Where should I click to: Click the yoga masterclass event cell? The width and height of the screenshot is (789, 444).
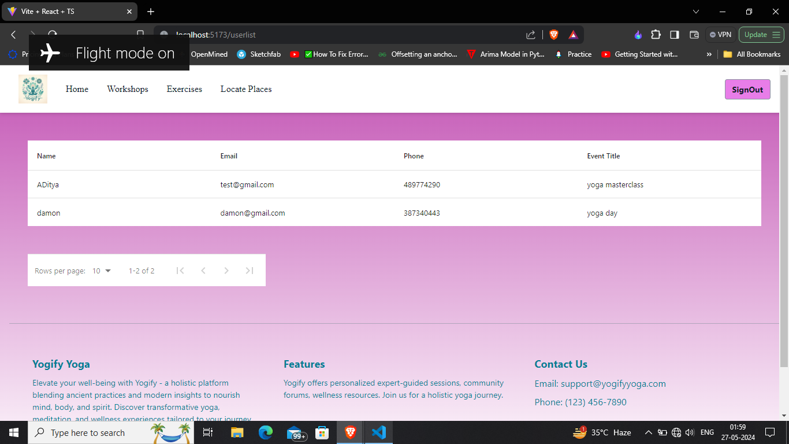point(615,185)
